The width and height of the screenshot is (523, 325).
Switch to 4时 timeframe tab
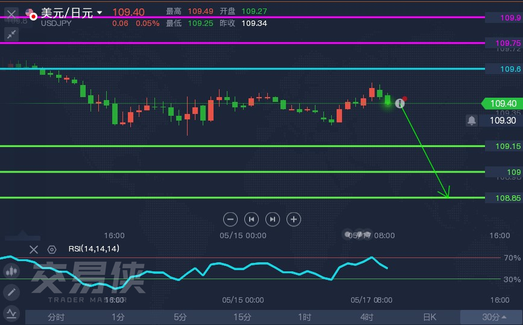367,317
